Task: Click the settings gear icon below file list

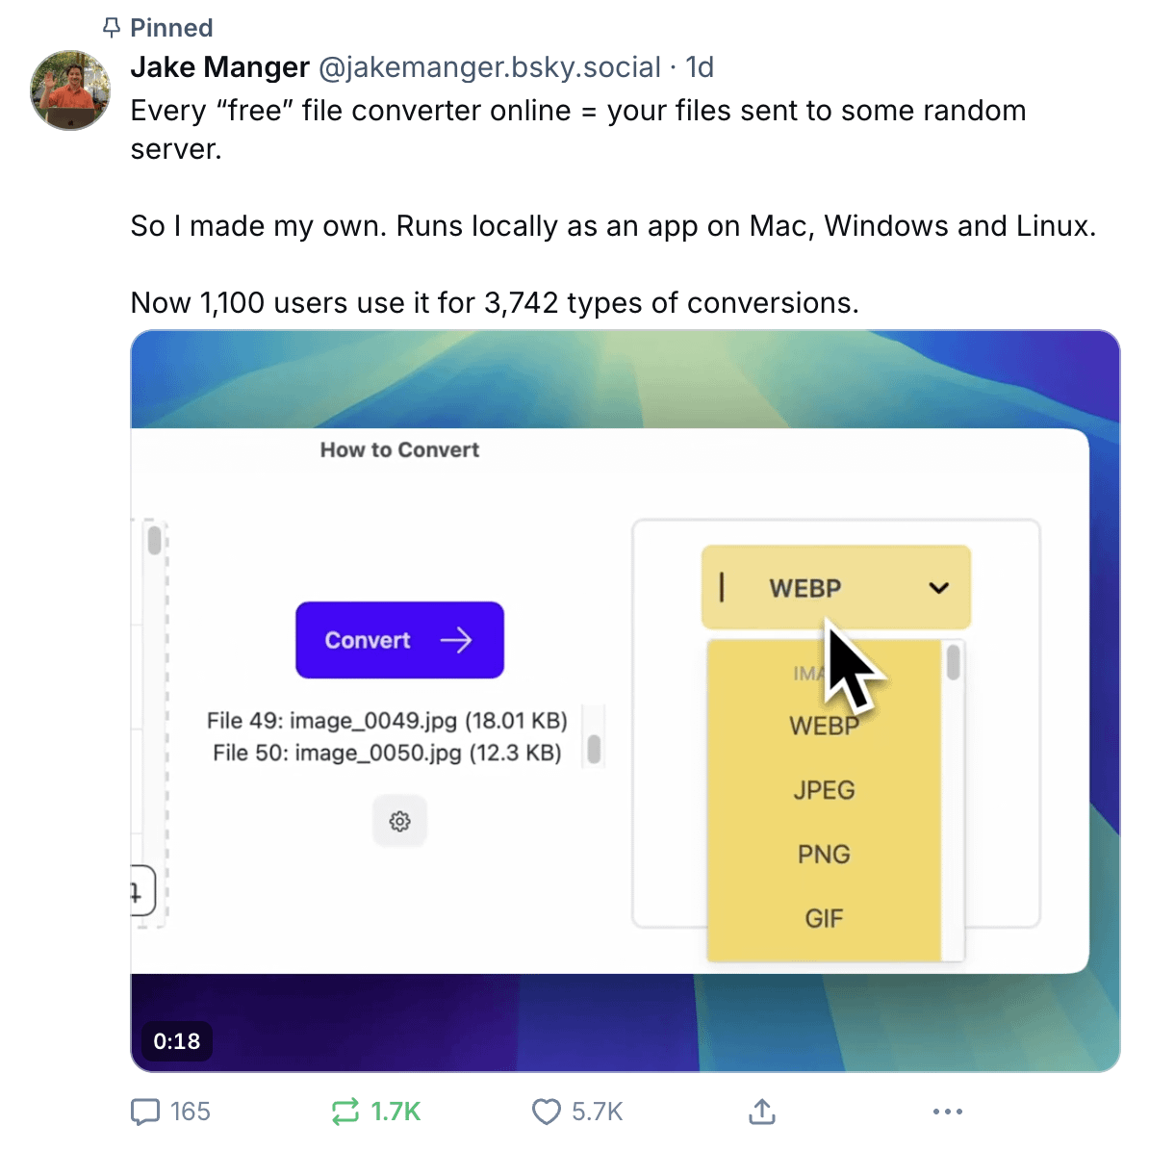Action: [399, 821]
